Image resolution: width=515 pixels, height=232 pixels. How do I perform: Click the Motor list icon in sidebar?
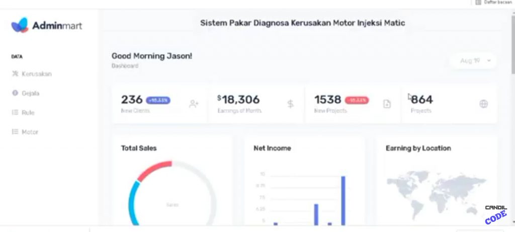point(15,132)
